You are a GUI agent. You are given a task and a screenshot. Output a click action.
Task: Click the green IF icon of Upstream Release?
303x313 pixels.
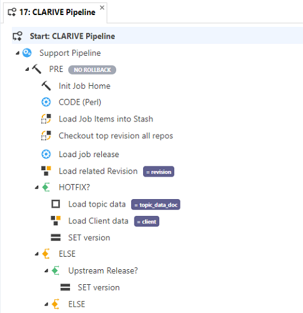[56, 270]
